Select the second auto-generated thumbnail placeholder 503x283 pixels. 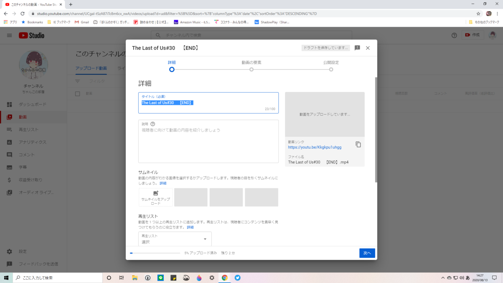point(226,197)
